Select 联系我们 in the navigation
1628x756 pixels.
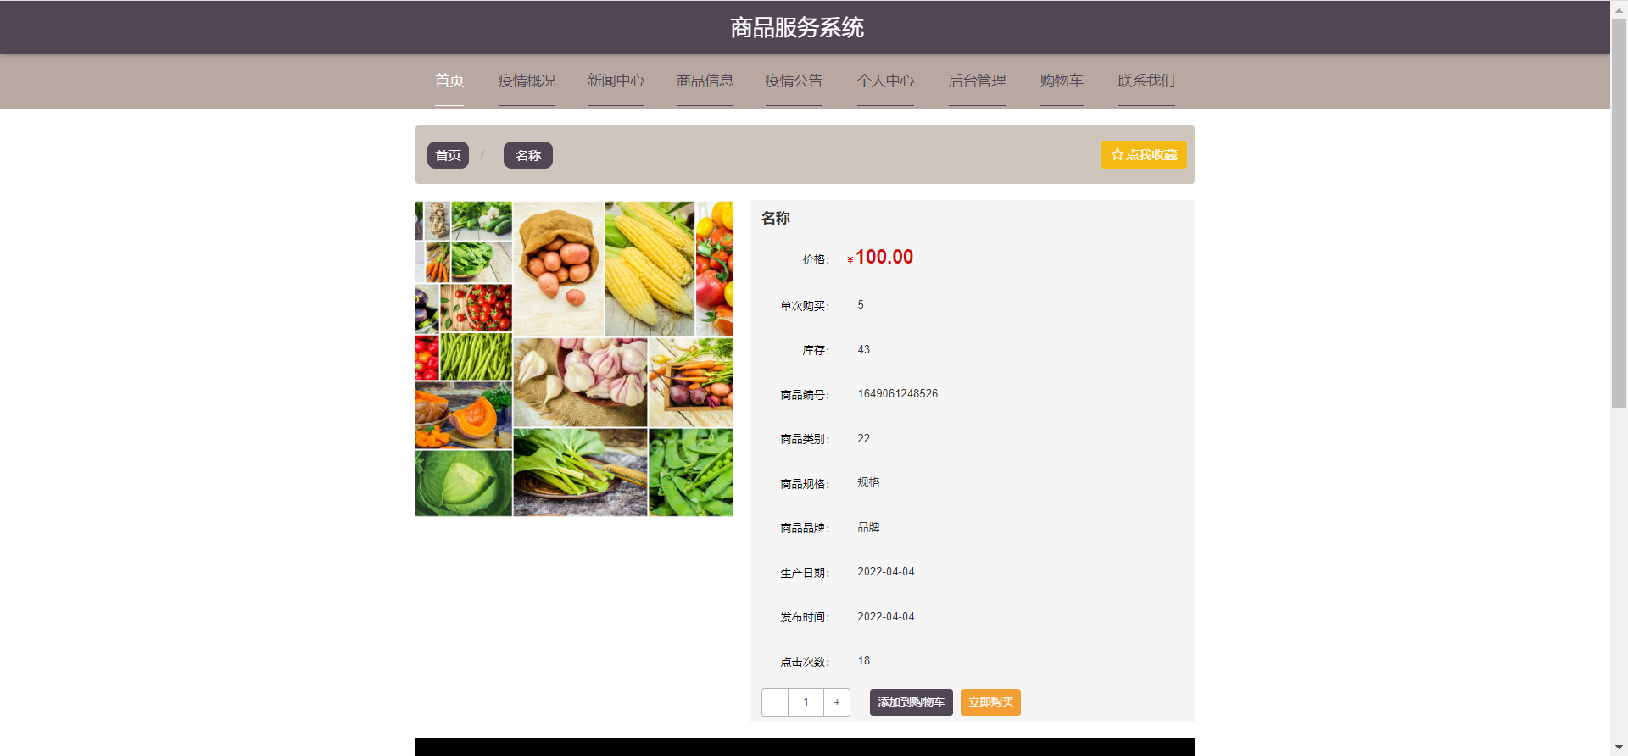click(x=1146, y=81)
